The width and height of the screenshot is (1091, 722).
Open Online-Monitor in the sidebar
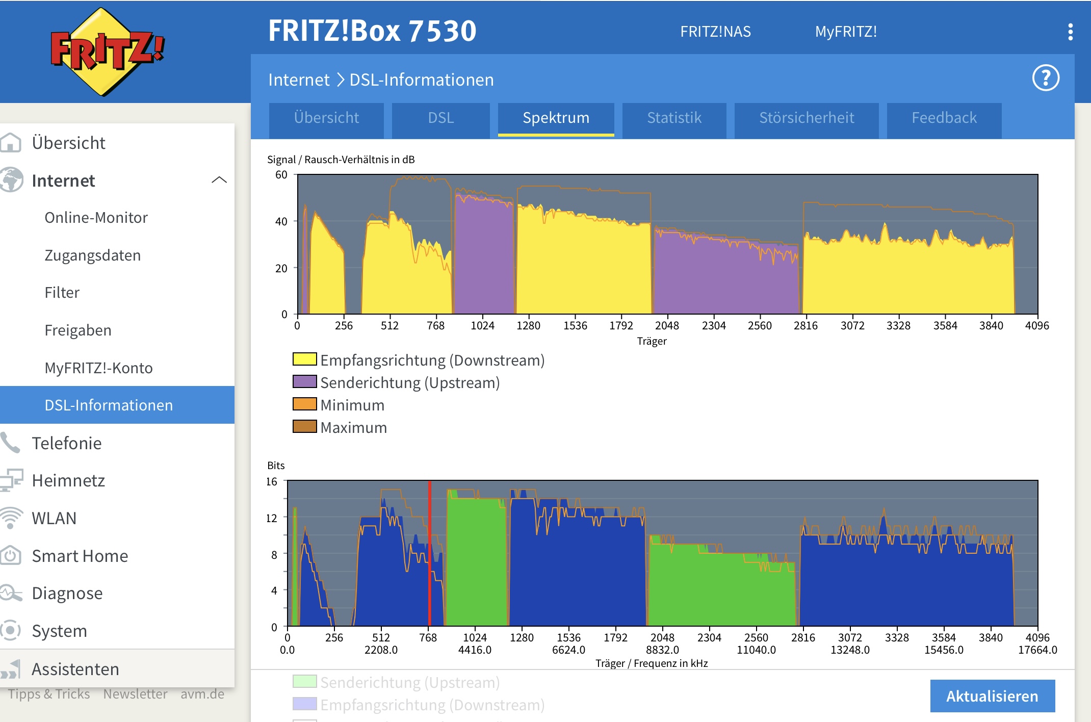coord(96,218)
